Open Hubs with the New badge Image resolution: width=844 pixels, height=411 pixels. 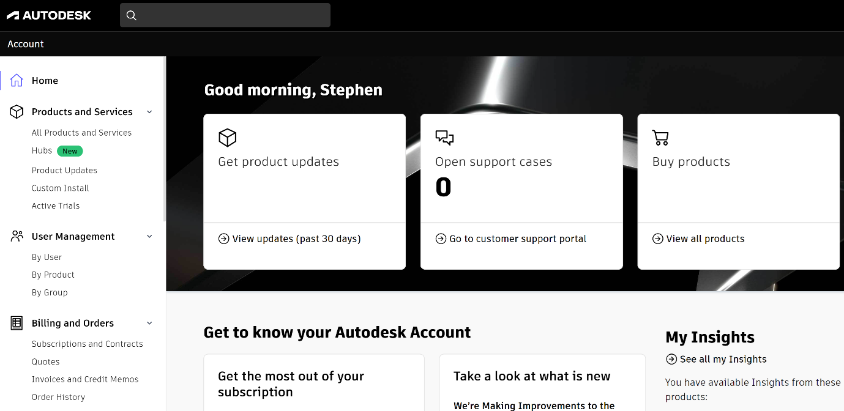[x=42, y=150]
